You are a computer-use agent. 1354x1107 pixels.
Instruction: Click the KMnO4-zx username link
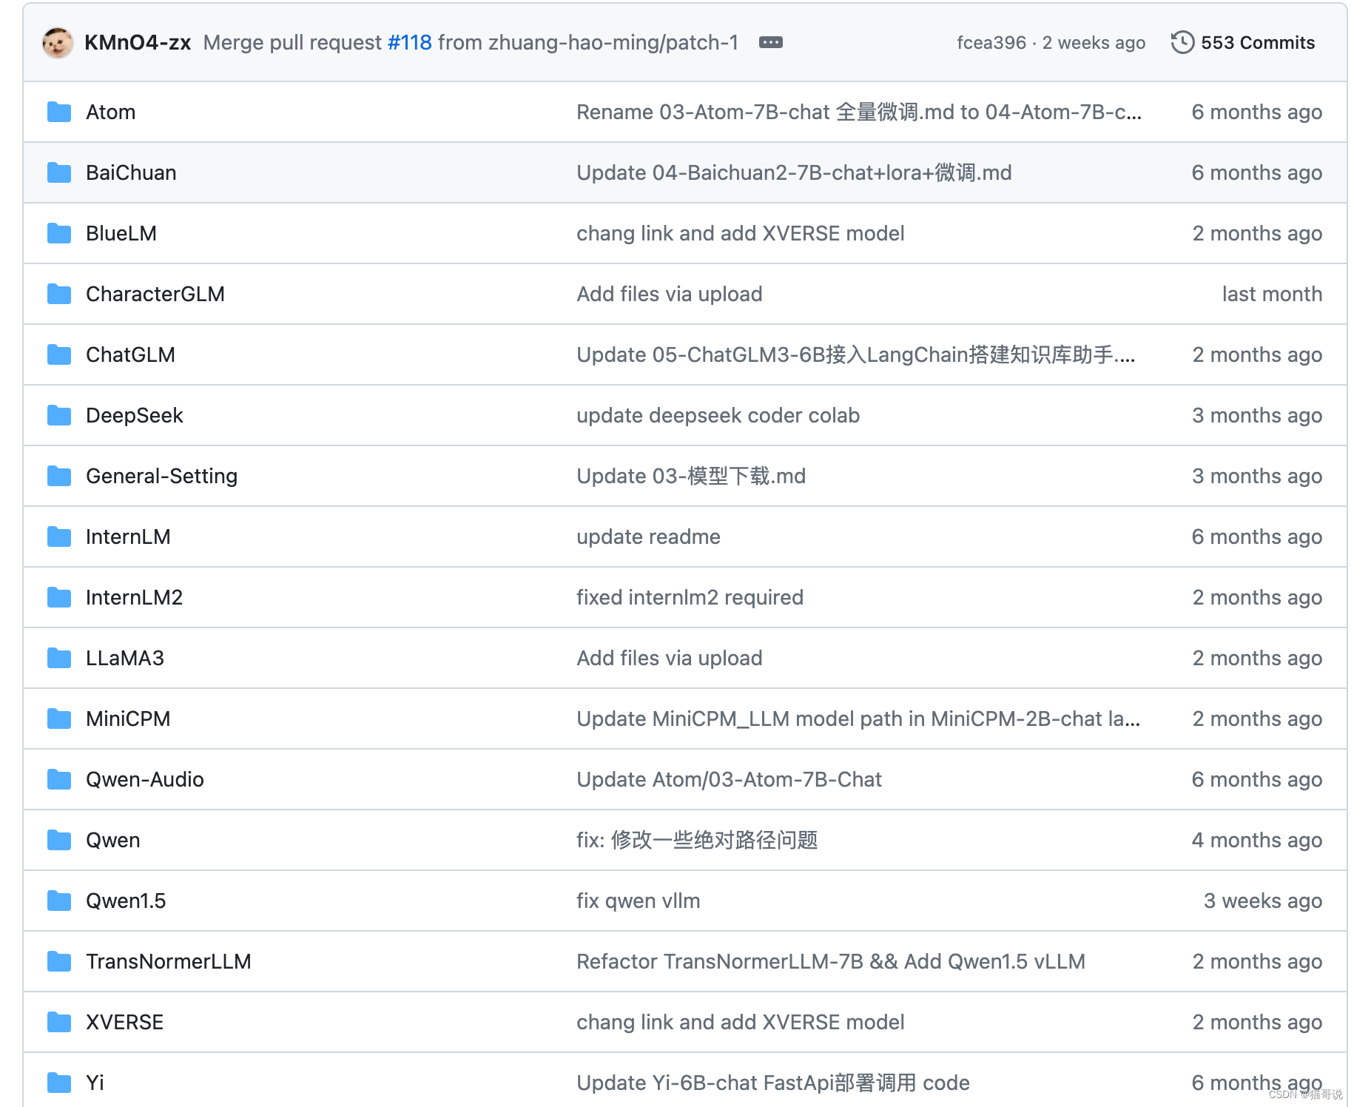(138, 42)
